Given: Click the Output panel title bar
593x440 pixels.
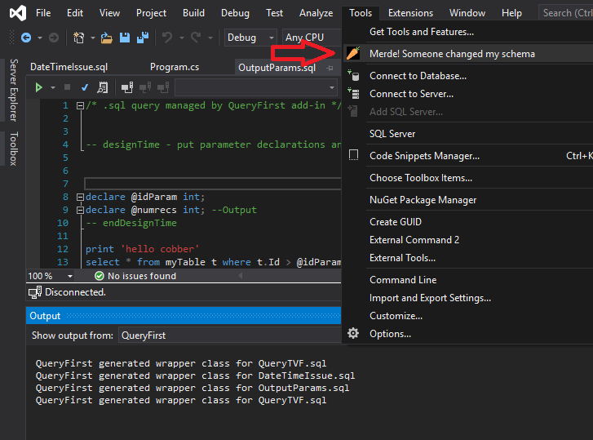Looking at the screenshot, I should (184, 316).
